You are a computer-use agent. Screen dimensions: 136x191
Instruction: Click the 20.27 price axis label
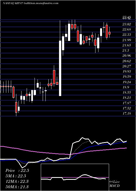coord(127,66)
